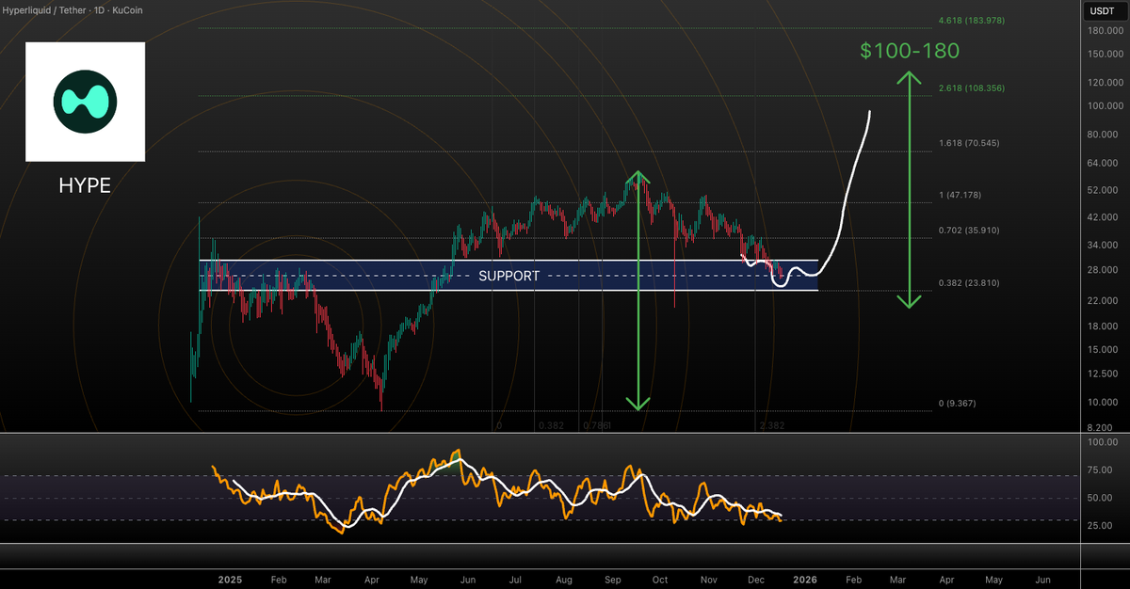
Task: Click the 2.618 (108.356) Fibonacci label
Action: (x=970, y=88)
